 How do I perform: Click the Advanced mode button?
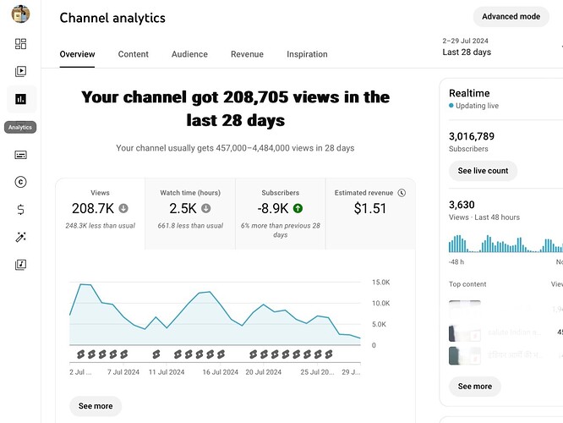pos(511,17)
